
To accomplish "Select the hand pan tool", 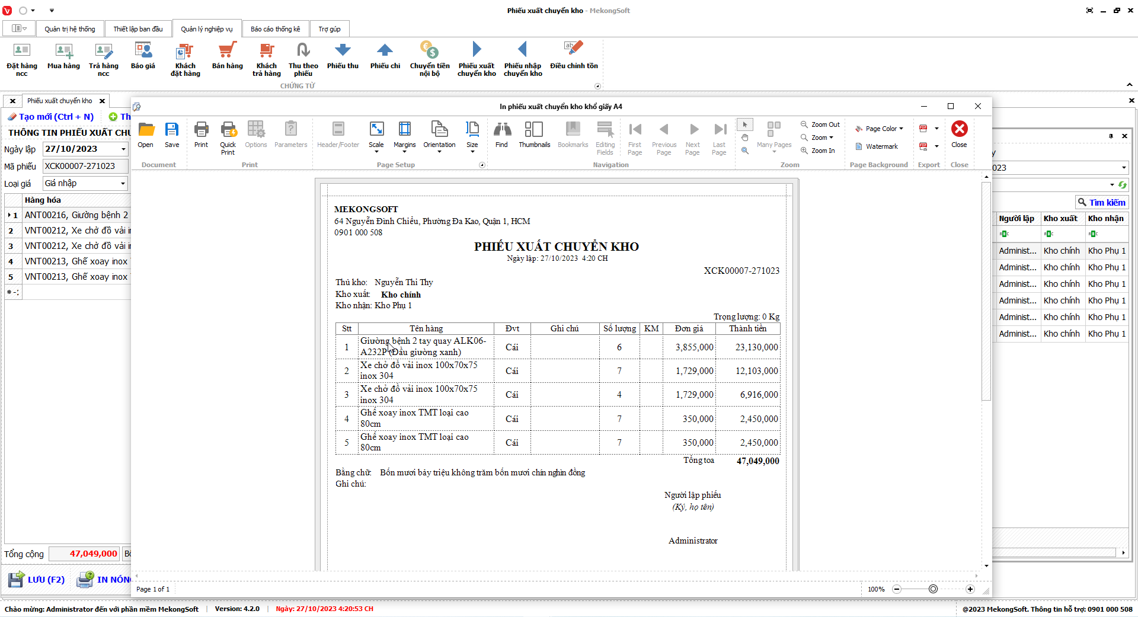I will coord(745,138).
